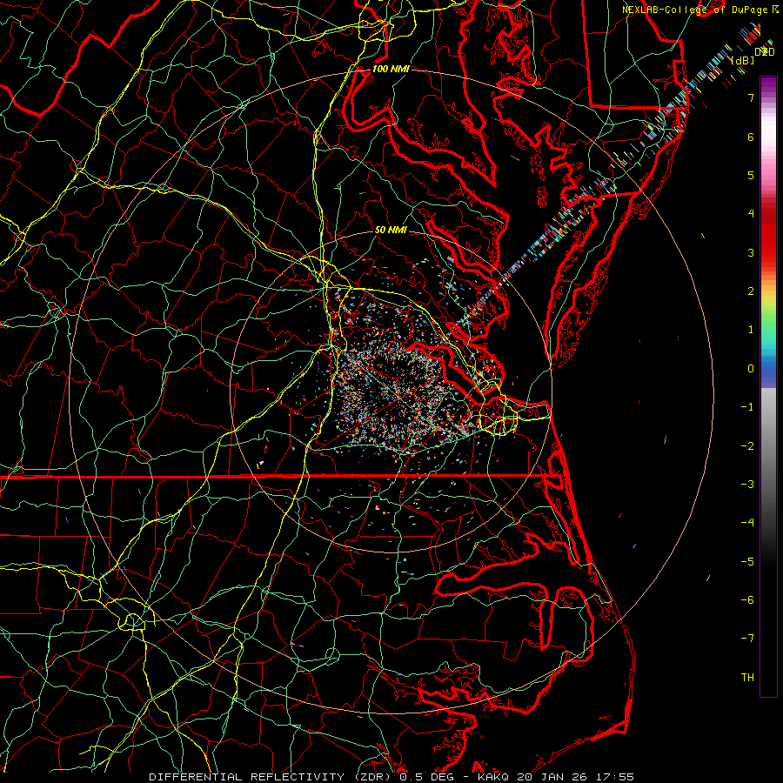The width and height of the screenshot is (783, 783).
Task: Click the -6 value on the dB scale
Action: tap(747, 600)
